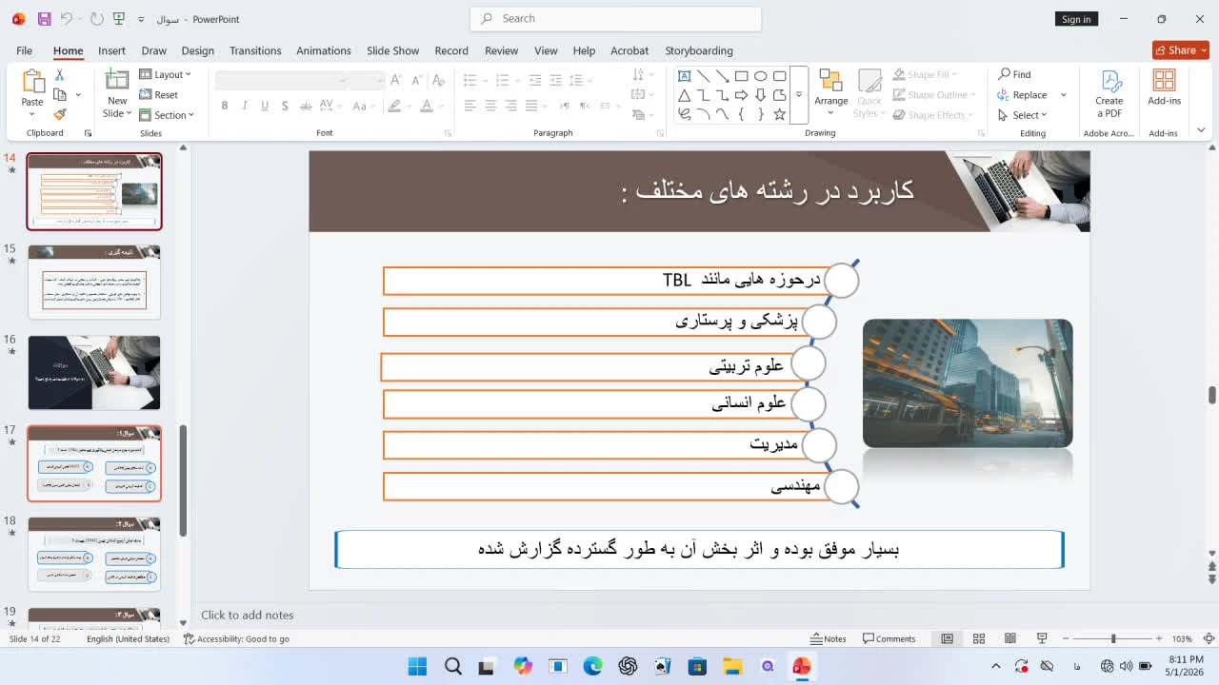Open the Arrange objects tool

click(x=830, y=93)
